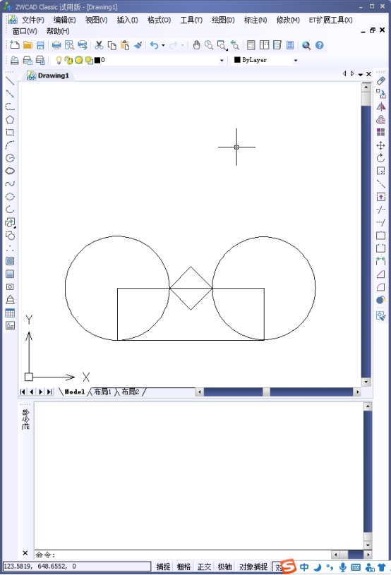Activate the Move tool

[380, 145]
